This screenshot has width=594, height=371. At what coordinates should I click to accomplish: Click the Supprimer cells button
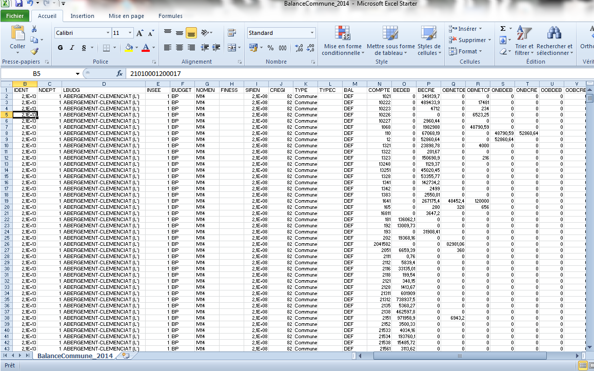click(470, 40)
